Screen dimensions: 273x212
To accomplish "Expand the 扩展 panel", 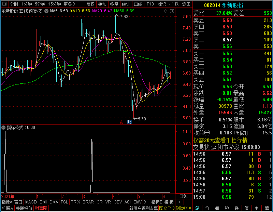I will [8, 208].
